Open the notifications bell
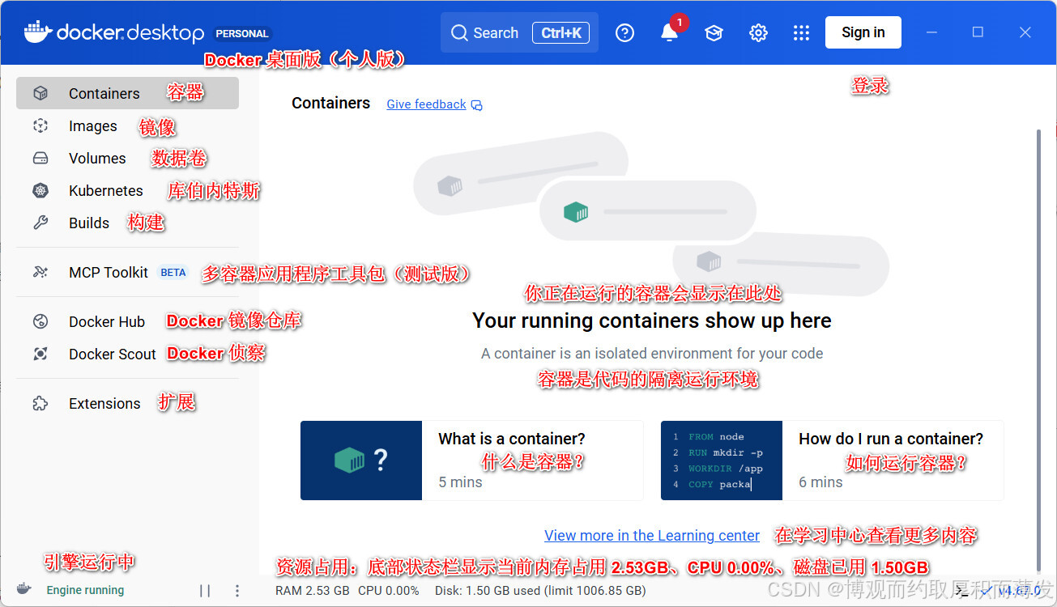1057x607 pixels. 667,32
